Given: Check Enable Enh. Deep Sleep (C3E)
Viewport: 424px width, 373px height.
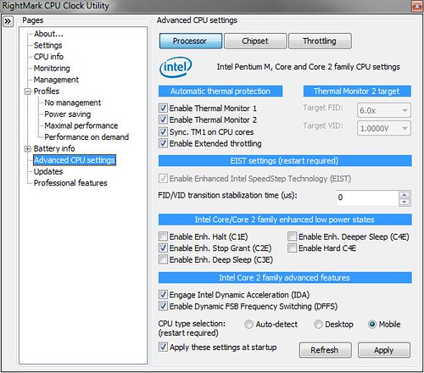Looking at the screenshot, I should coord(163,259).
